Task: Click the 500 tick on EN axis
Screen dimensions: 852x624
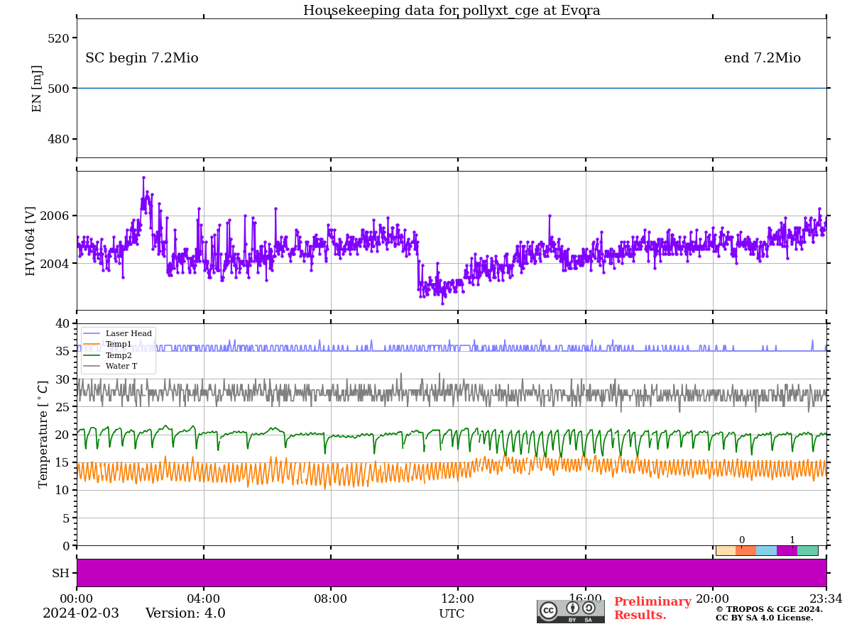Action: (x=58, y=89)
